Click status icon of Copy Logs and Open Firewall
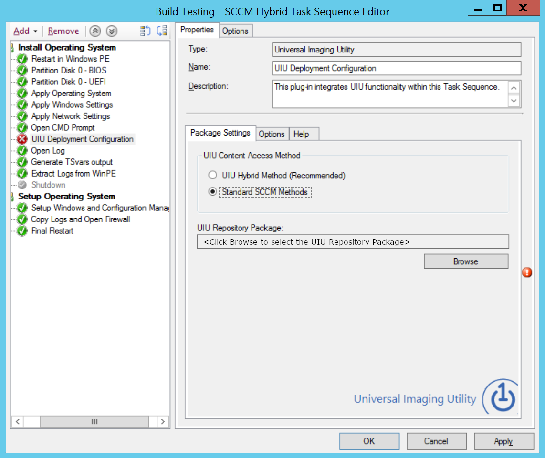The image size is (545, 459). [x=22, y=219]
